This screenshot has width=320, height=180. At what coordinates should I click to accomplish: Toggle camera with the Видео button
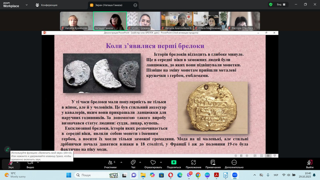30,163
